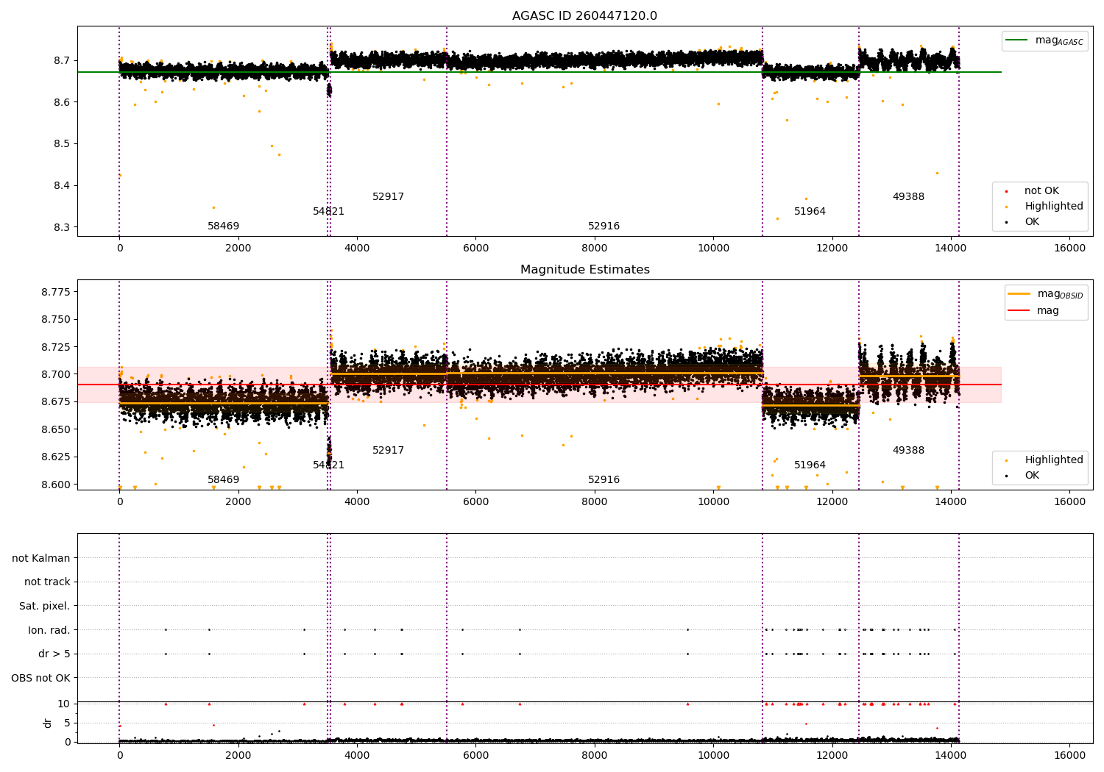
Task: Click the 8.650 tick on the middle plot y-axis
Action: [56, 429]
